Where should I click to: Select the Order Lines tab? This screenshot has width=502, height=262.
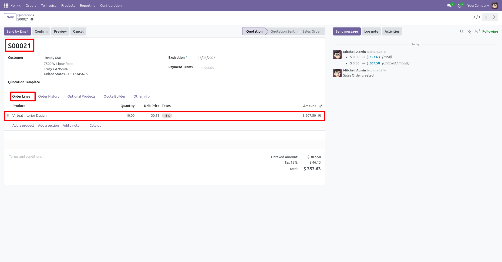pos(21,96)
